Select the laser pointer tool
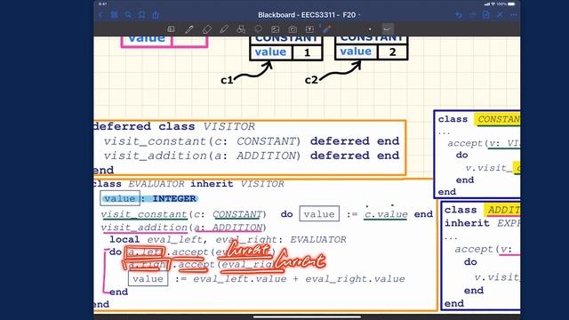 [326, 29]
